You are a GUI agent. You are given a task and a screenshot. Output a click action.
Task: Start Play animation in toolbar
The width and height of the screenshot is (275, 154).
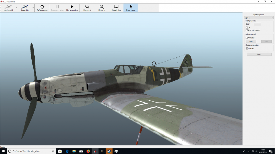(x=72, y=8)
